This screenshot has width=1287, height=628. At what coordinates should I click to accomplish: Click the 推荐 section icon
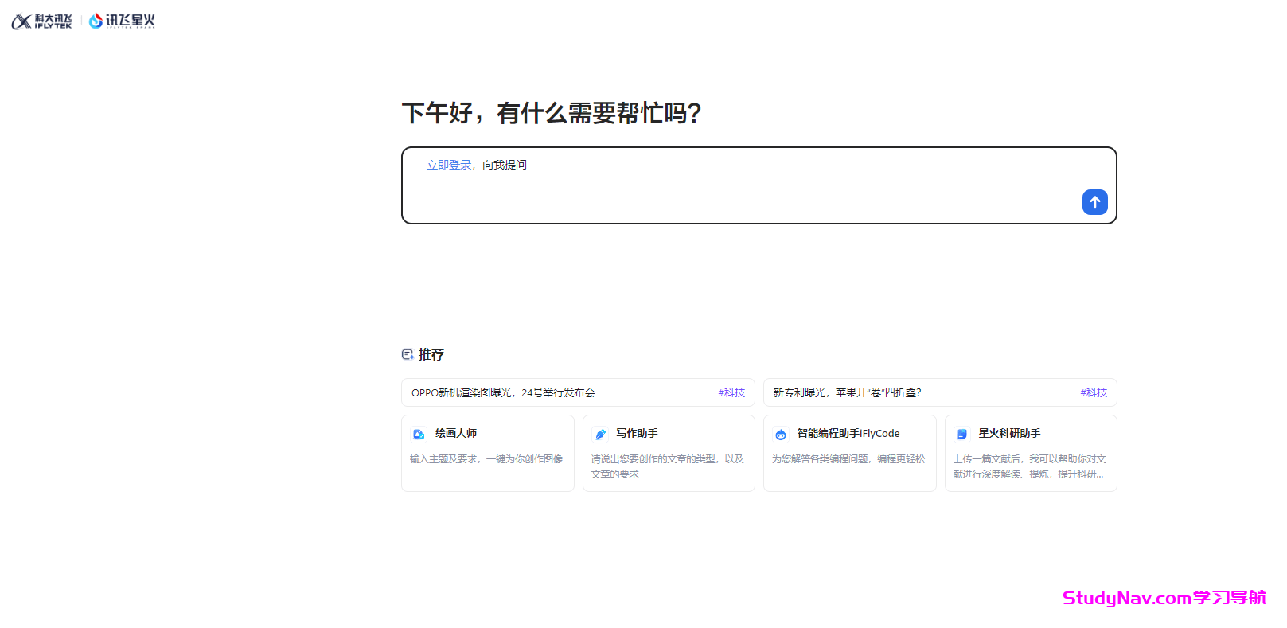click(x=408, y=354)
